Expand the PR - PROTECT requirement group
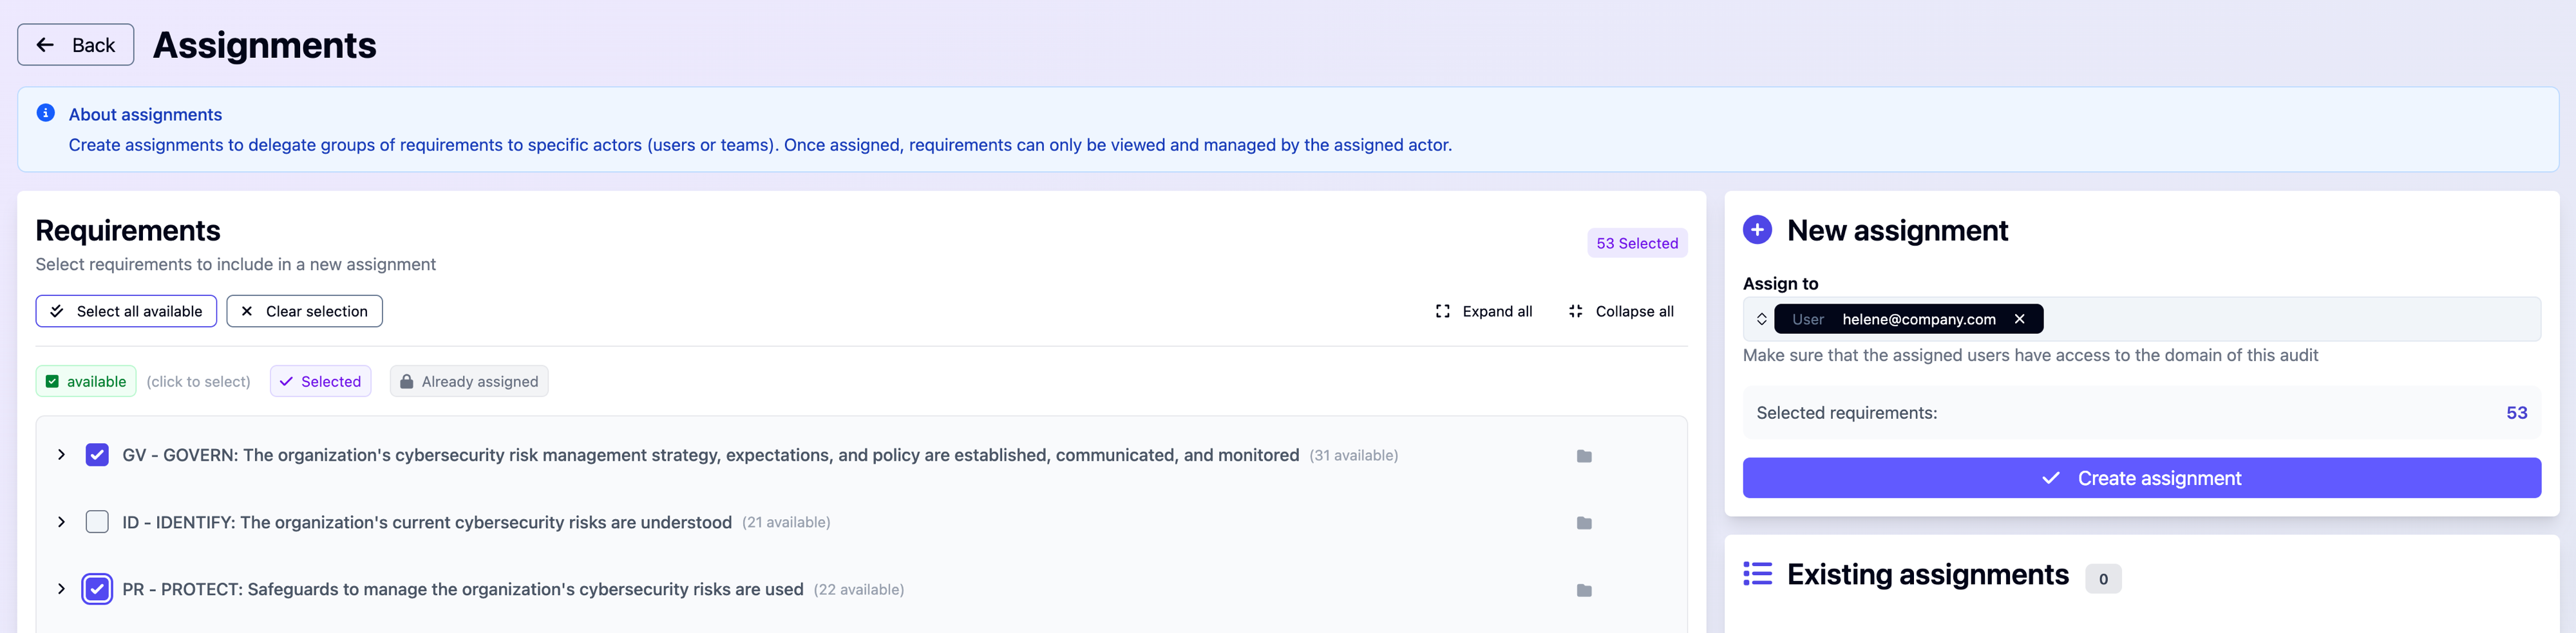 [62, 589]
